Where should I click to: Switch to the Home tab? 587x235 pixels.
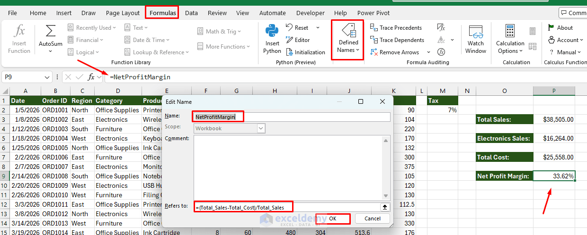tap(38, 13)
